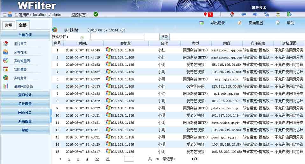Expand the 查询统计 section
Viewport: 305px width, 164px height.
click(x=25, y=95)
